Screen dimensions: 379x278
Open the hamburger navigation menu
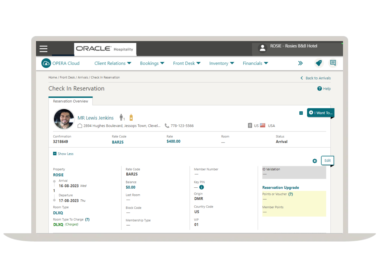pos(43,49)
